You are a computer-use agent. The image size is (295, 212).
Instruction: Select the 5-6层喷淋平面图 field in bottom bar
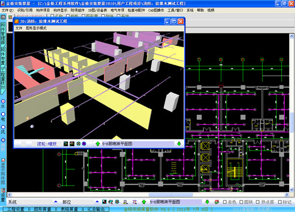[x=172, y=202]
